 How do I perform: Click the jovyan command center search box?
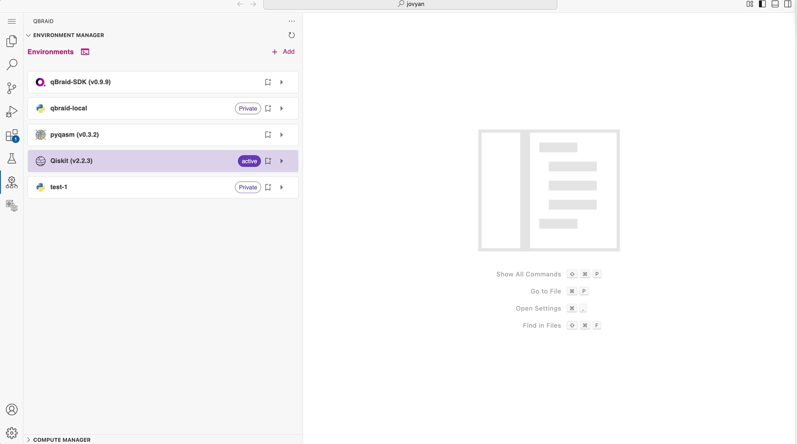[410, 4]
